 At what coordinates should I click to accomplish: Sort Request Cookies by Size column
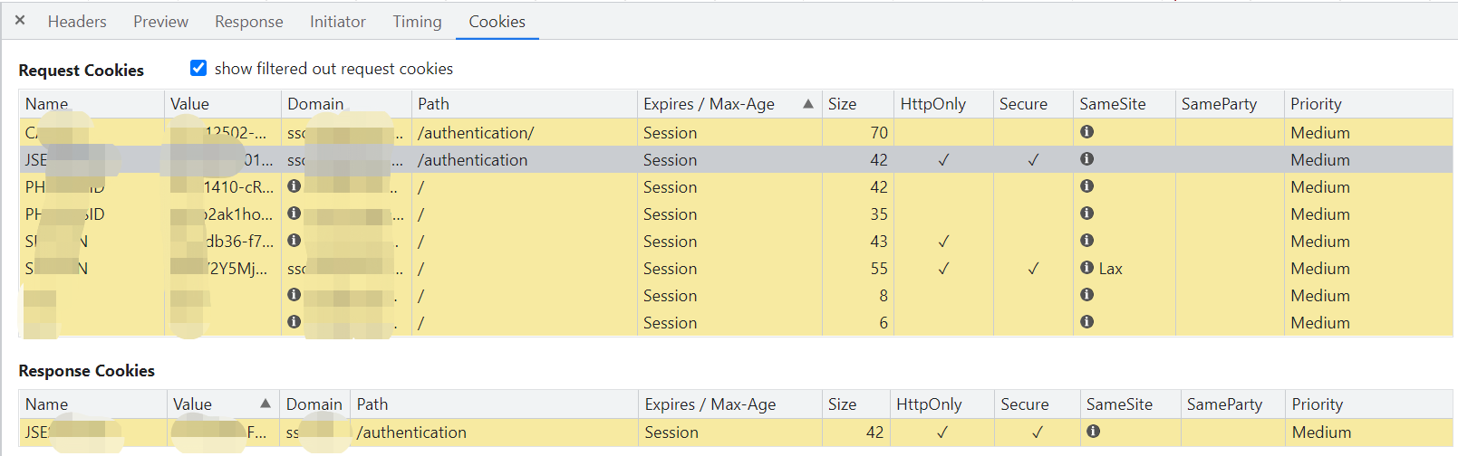842,104
